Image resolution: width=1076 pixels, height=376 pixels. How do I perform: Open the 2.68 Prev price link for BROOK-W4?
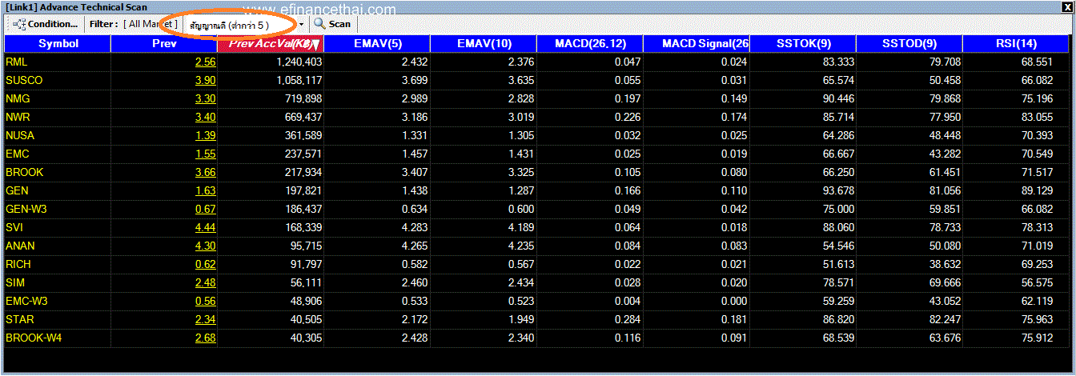point(205,338)
